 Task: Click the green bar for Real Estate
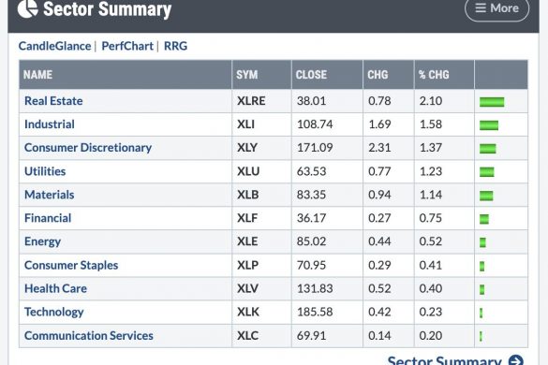point(492,102)
